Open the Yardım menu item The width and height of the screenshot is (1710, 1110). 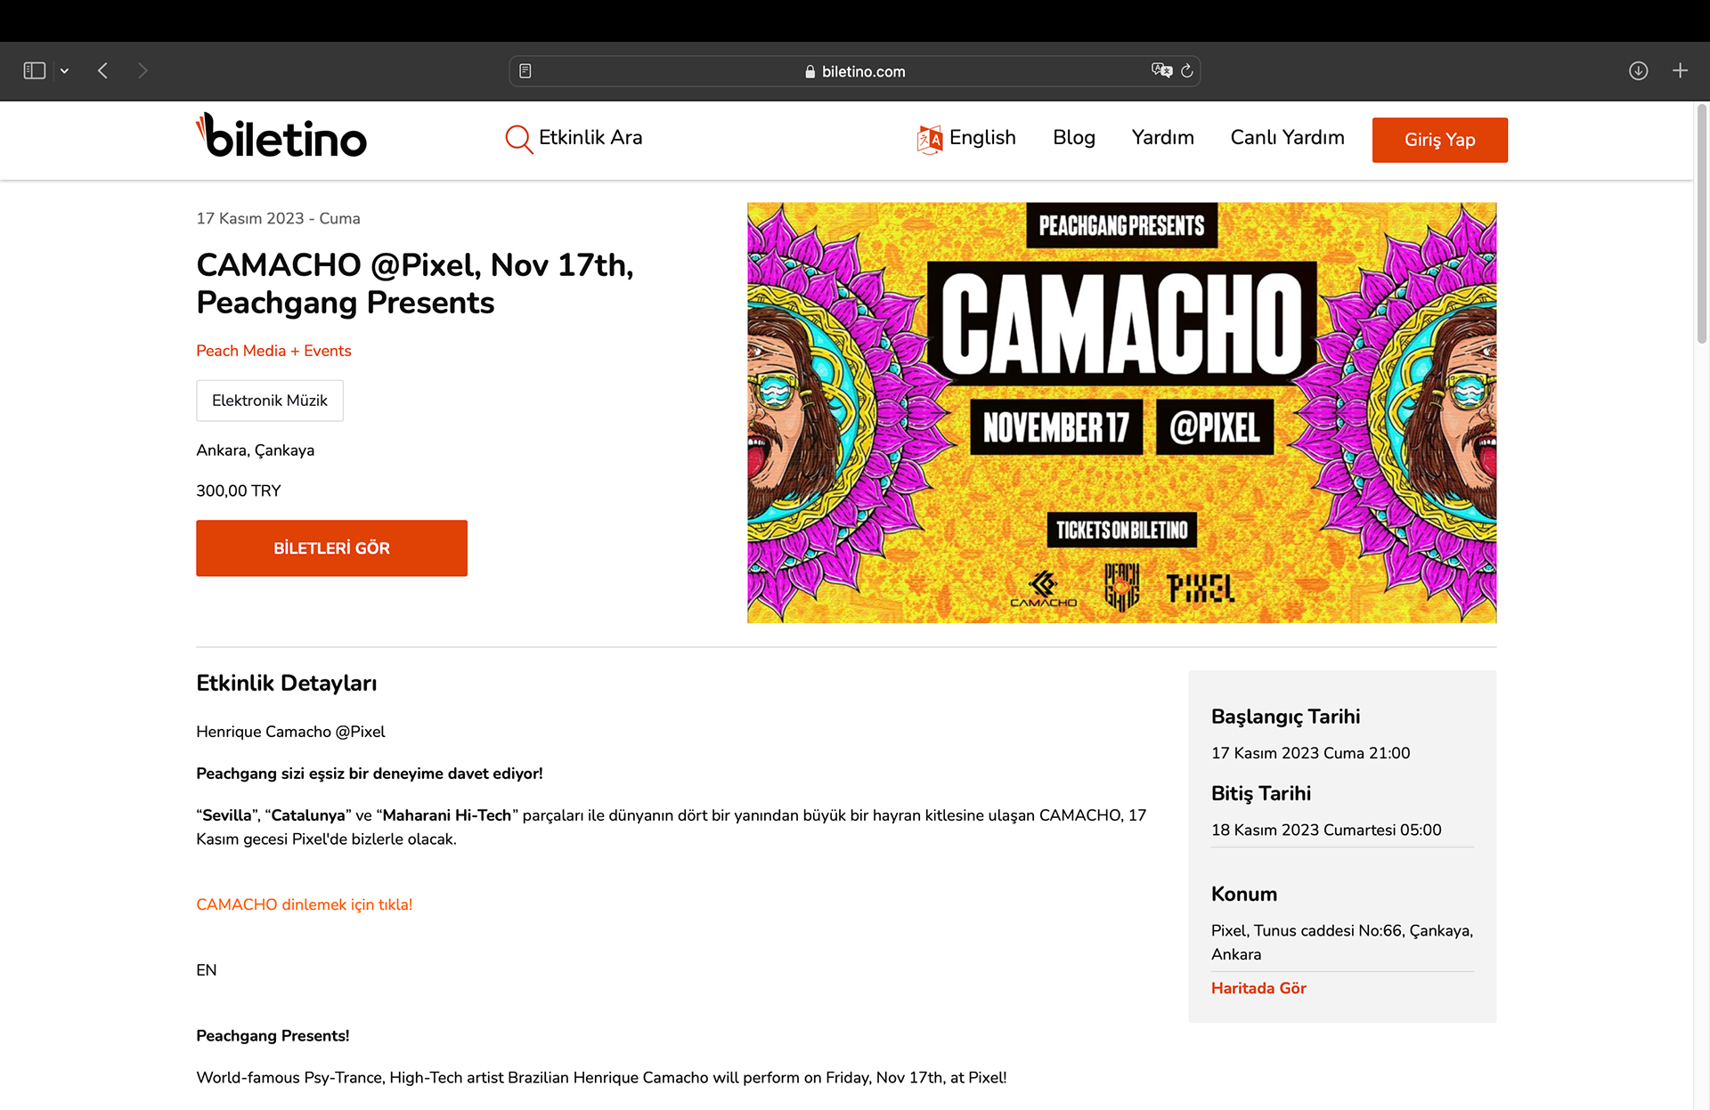point(1162,138)
